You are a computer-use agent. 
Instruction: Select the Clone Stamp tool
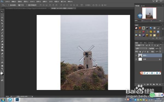pos(2,35)
